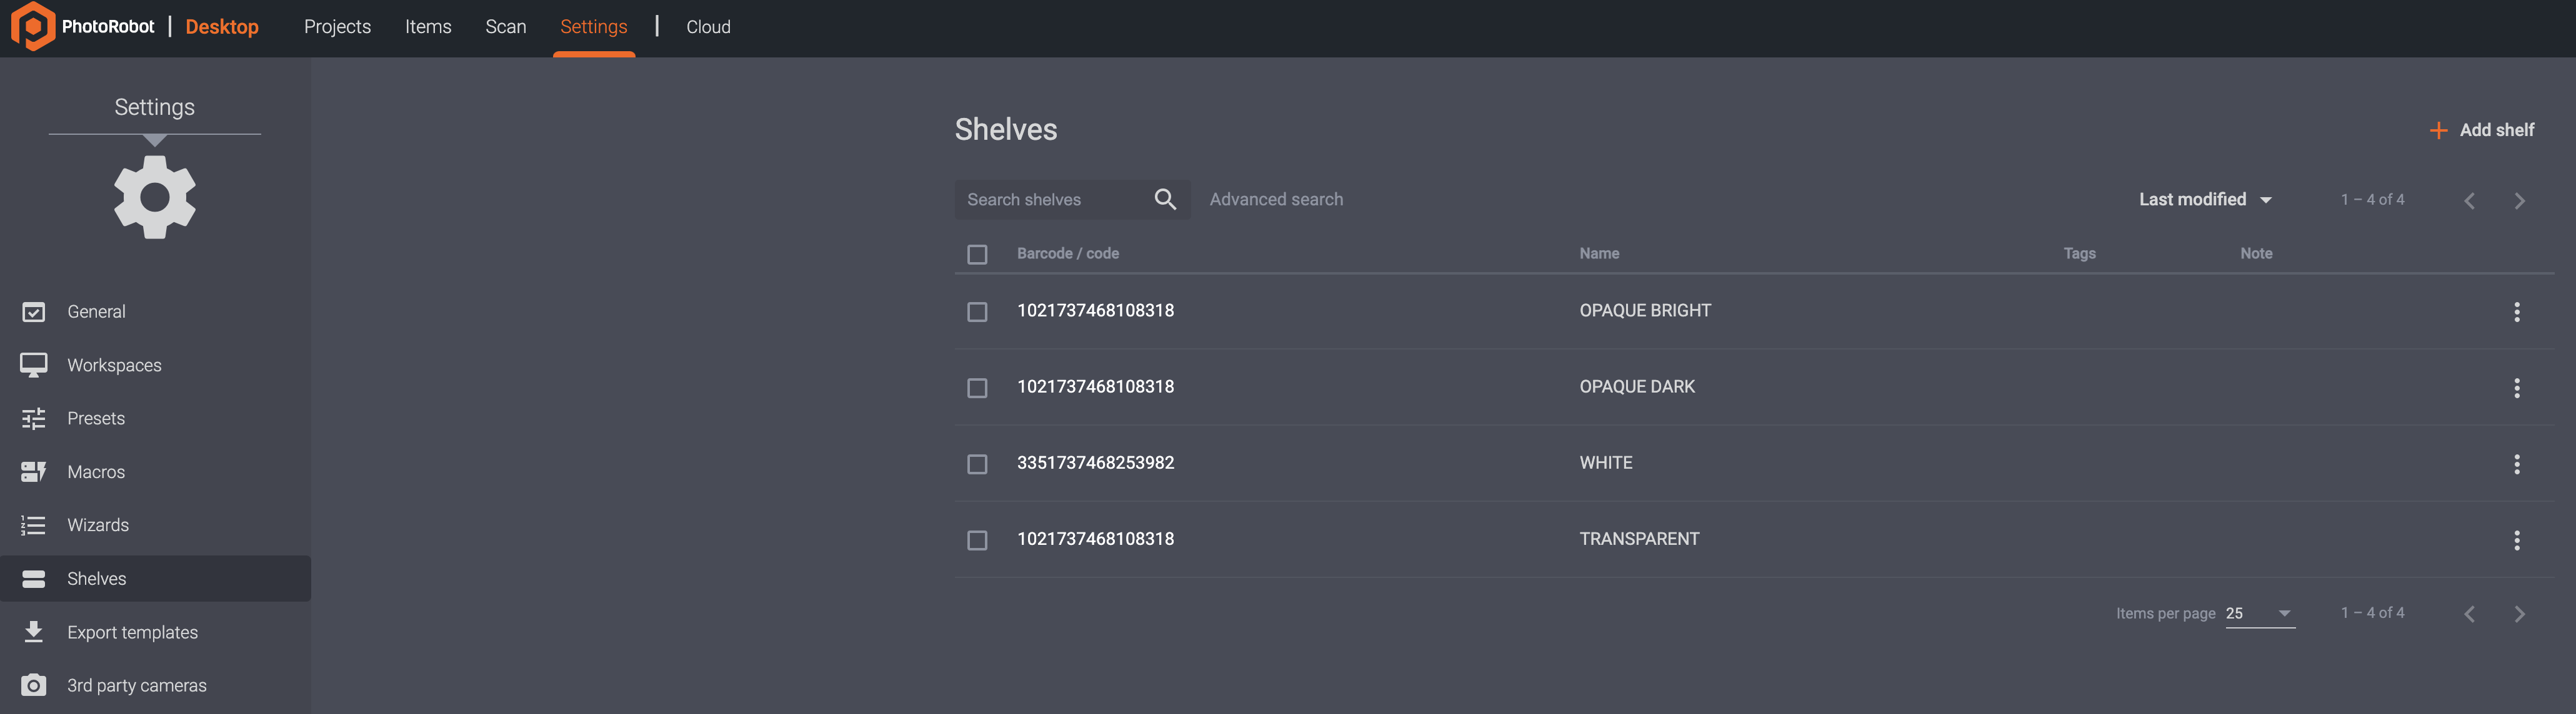2576x714 pixels.
Task: Open the Items per page dropdown
Action: (2259, 613)
